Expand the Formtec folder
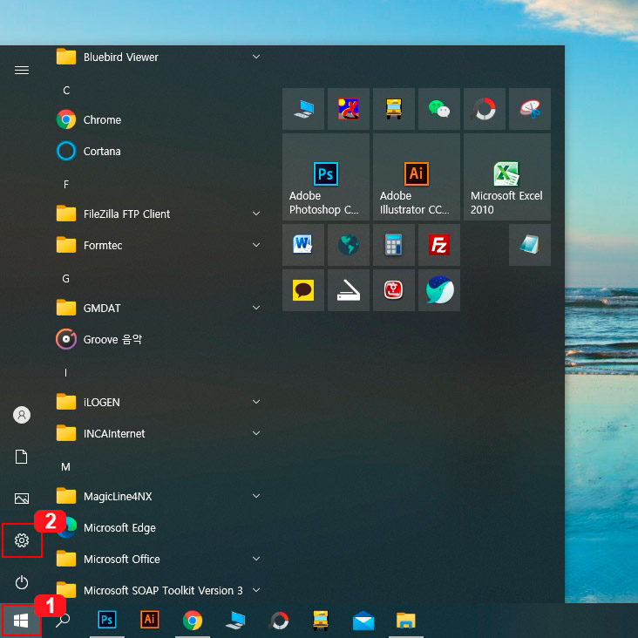The width and height of the screenshot is (638, 638). (x=159, y=246)
